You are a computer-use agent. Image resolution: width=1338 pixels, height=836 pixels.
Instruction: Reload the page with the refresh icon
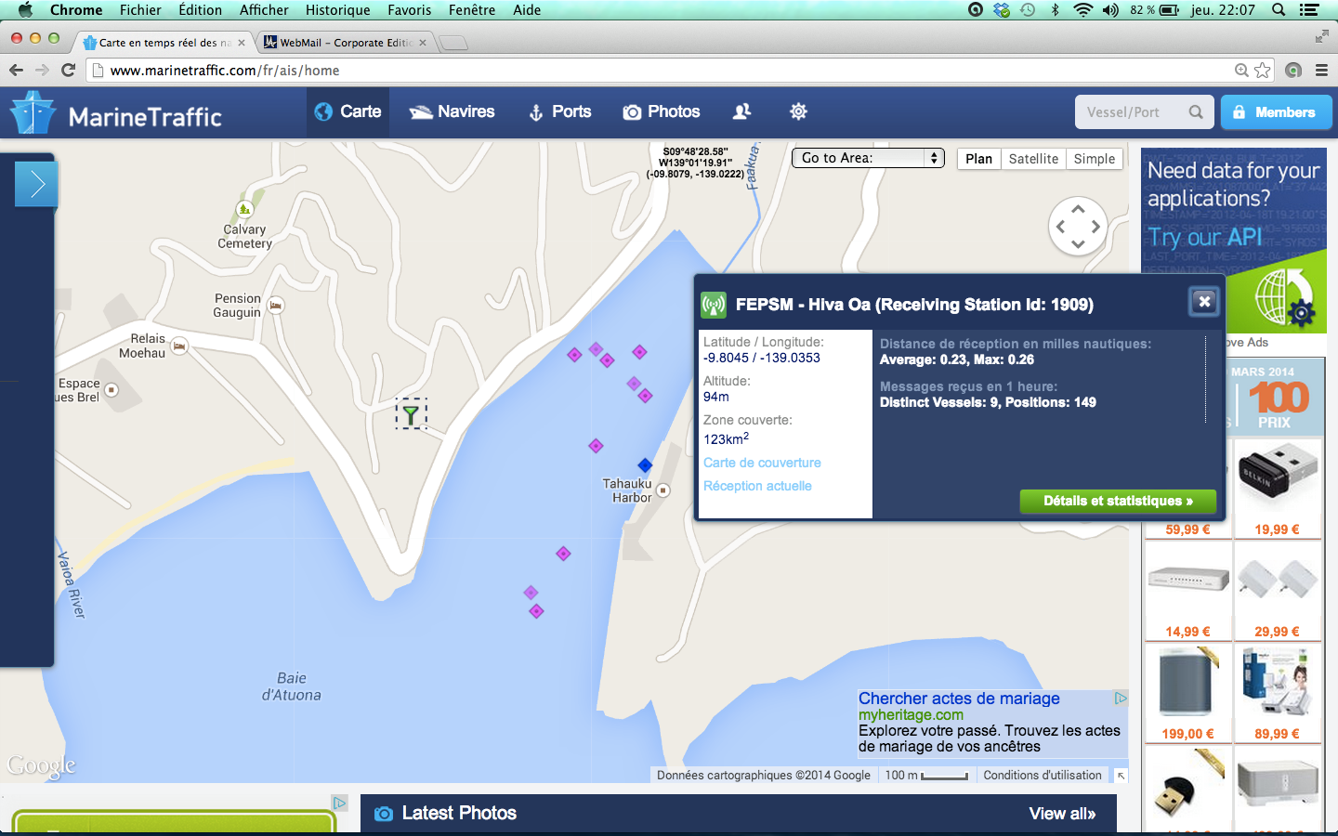tap(68, 71)
